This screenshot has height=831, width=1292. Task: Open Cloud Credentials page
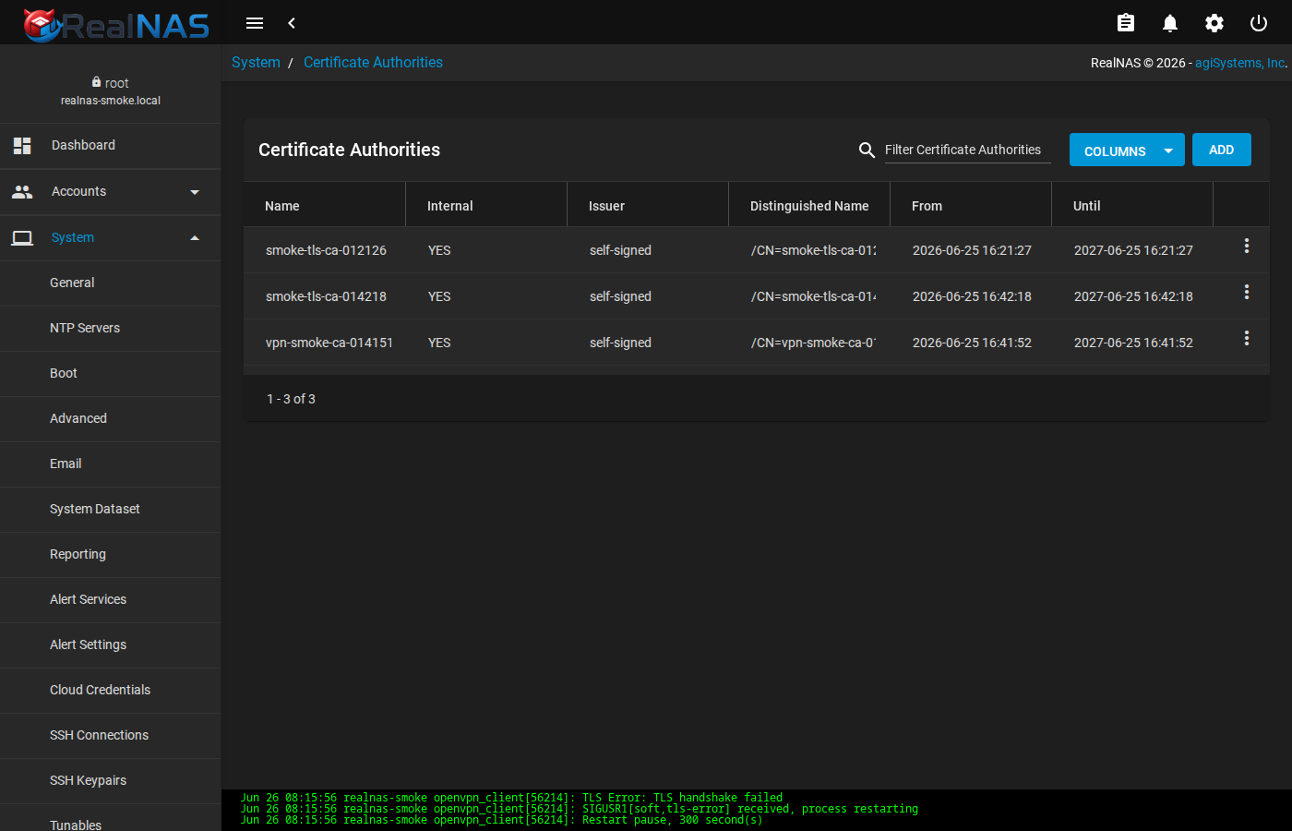point(111,690)
